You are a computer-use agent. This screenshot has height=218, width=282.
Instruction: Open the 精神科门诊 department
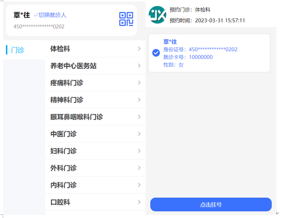[95, 100]
